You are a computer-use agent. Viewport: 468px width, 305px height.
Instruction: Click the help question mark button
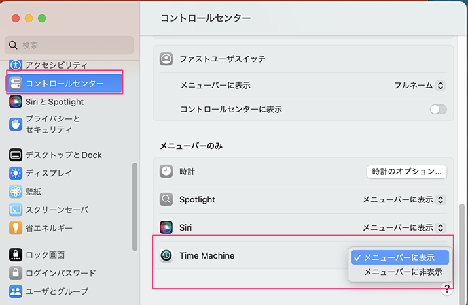pyautogui.click(x=448, y=289)
